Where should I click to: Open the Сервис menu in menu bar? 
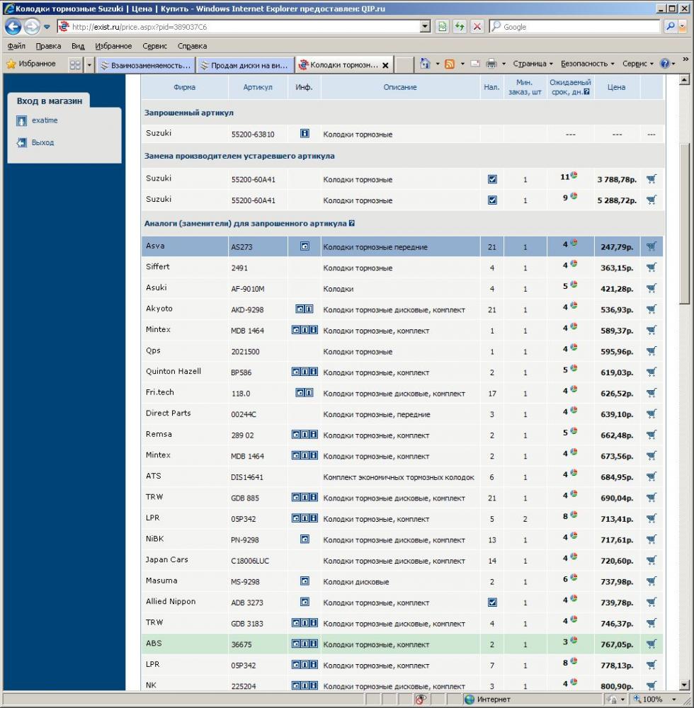154,46
